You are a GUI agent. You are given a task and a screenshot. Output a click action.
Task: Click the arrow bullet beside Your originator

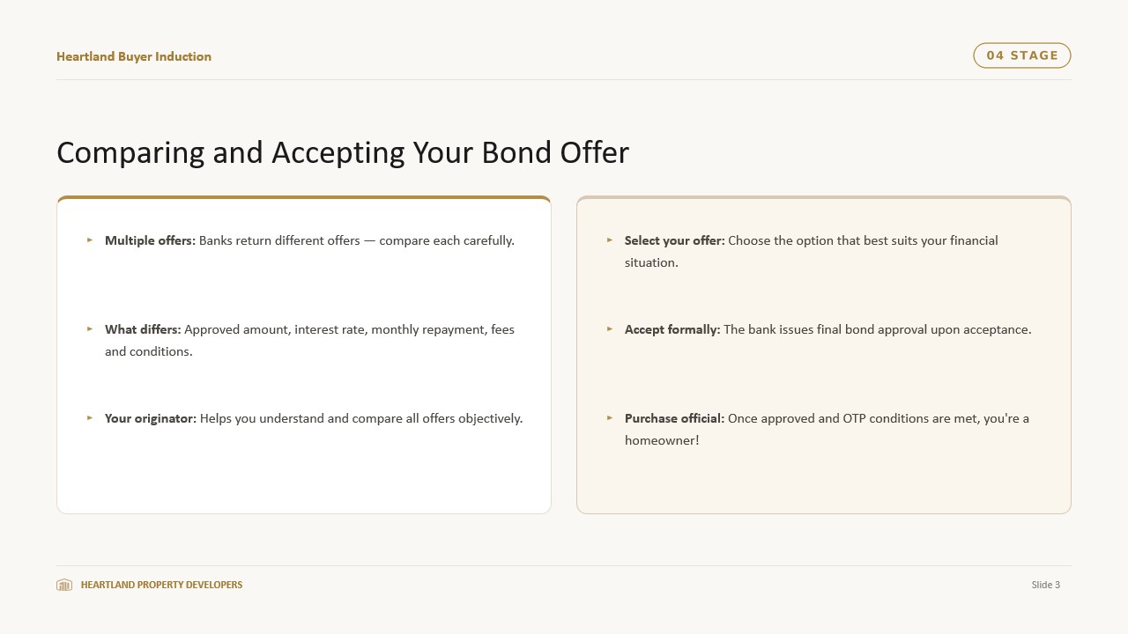click(90, 417)
